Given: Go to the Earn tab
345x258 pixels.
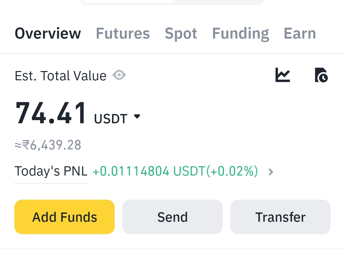Looking at the screenshot, I should pyautogui.click(x=300, y=33).
